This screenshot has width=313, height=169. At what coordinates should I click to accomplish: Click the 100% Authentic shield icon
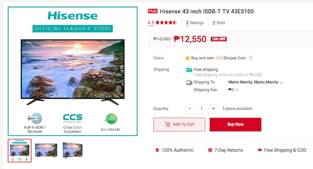(157, 150)
